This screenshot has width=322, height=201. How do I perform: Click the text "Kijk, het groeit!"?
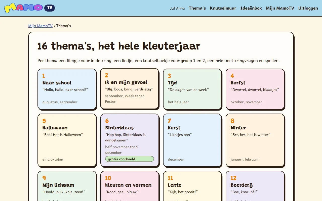click(x=183, y=192)
